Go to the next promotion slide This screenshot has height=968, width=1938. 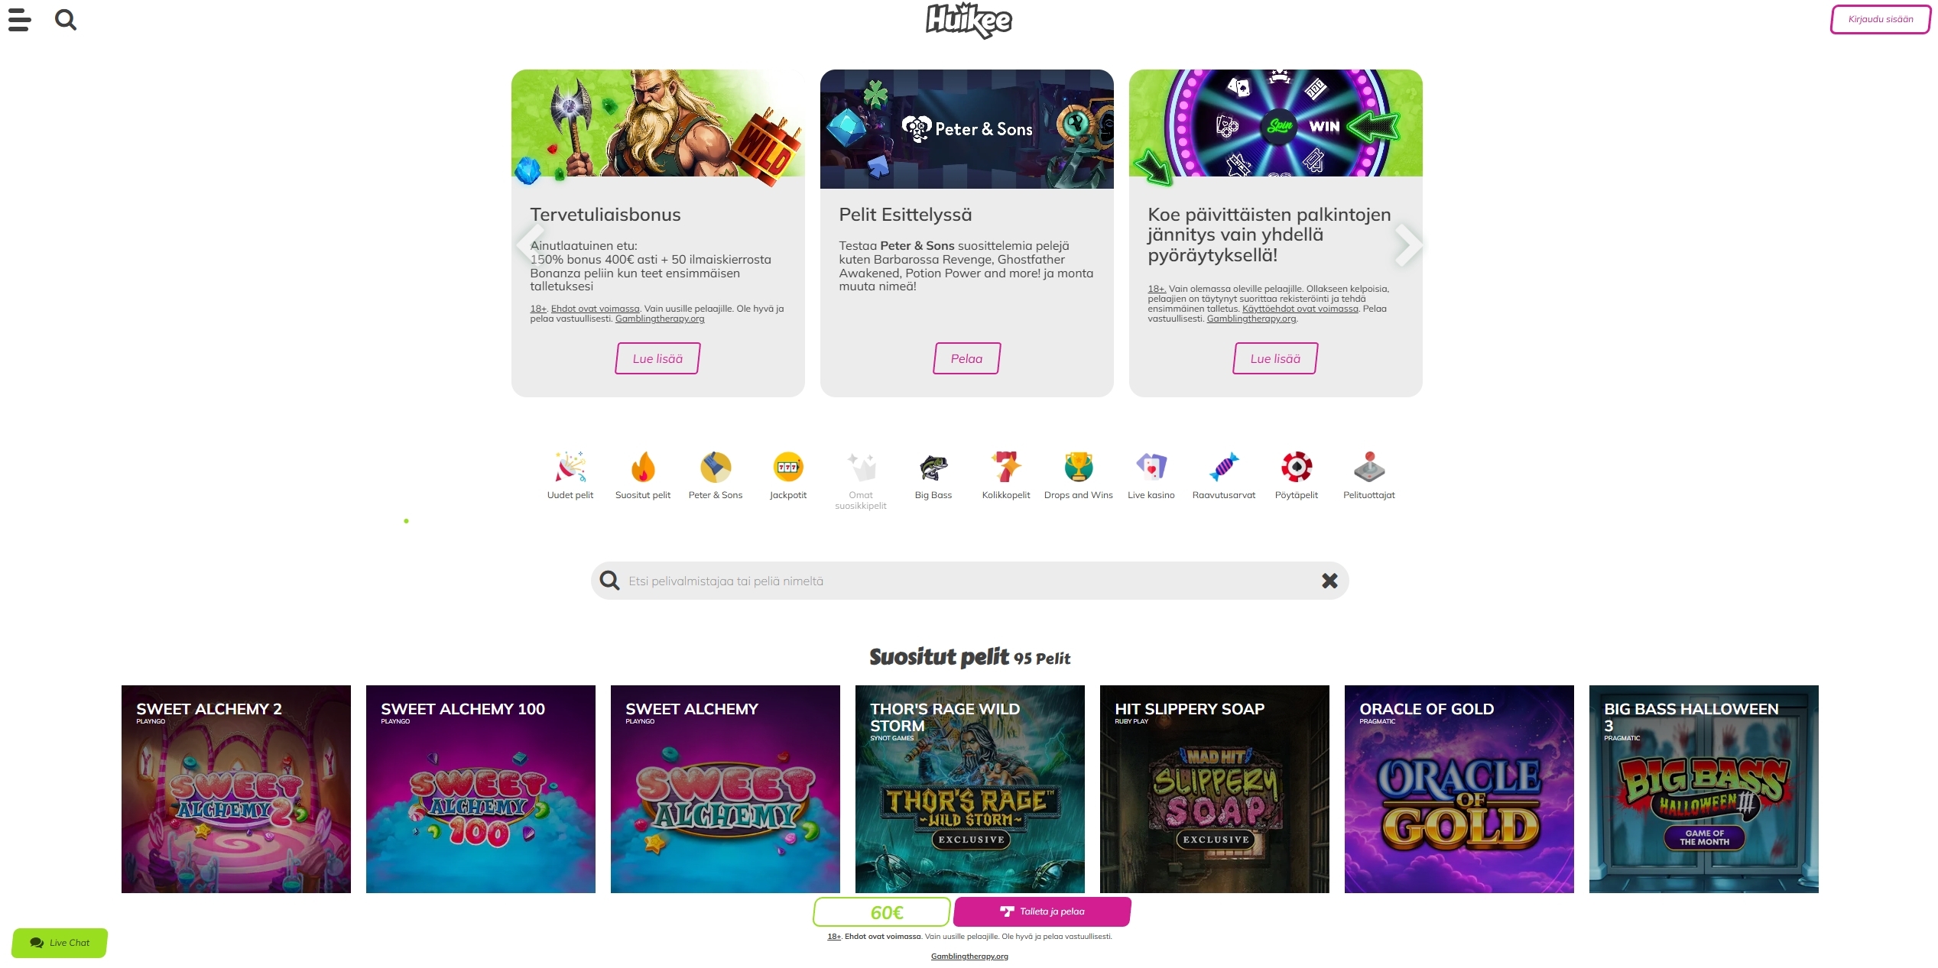coord(1407,245)
